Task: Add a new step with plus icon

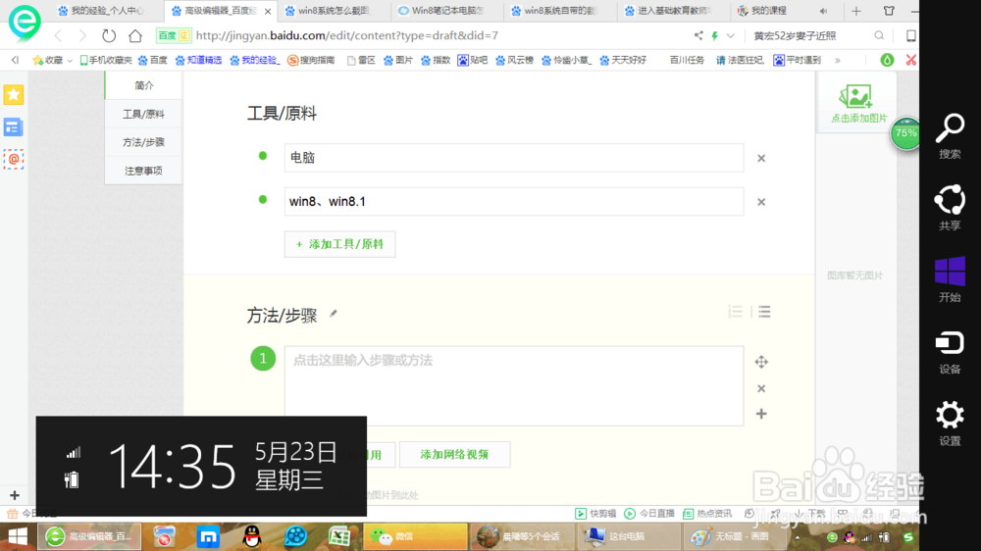Action: [761, 414]
